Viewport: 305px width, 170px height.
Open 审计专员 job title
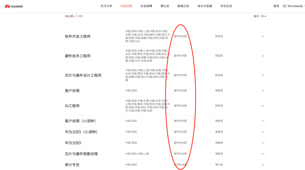[72, 165]
